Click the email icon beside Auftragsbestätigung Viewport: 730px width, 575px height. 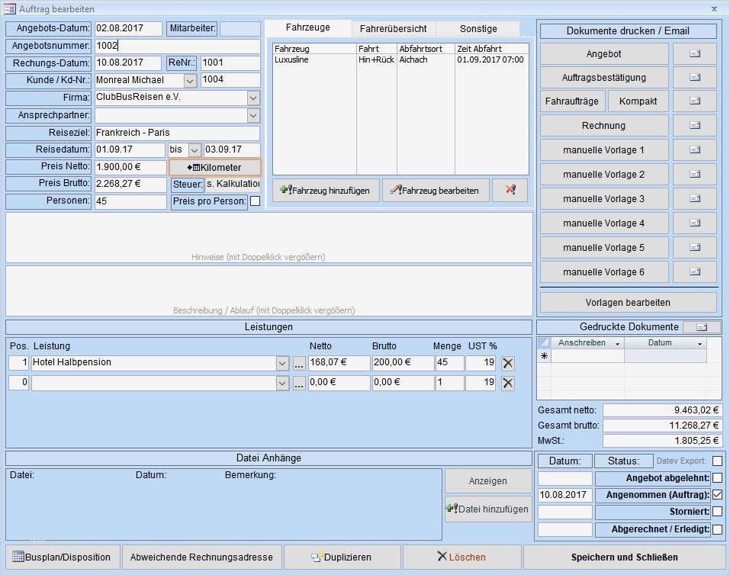click(x=694, y=78)
